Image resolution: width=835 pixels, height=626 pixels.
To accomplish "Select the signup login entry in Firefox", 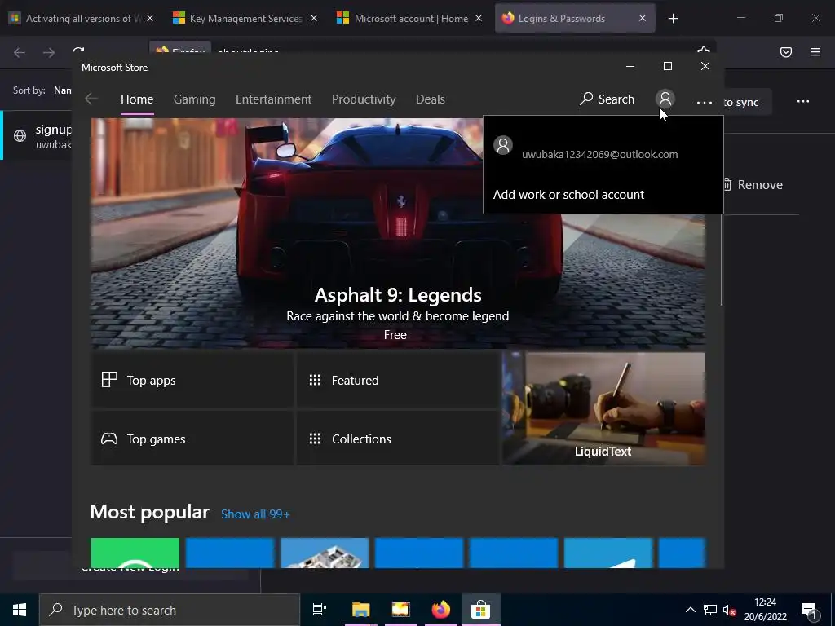I will [x=38, y=136].
